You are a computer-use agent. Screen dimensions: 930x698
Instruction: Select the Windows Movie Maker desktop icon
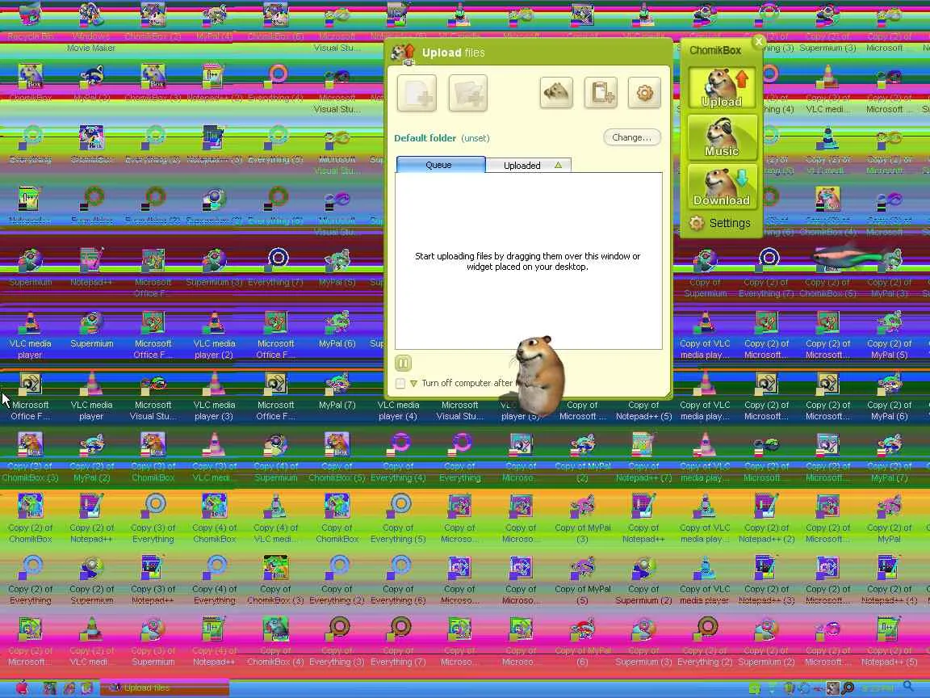(91, 27)
